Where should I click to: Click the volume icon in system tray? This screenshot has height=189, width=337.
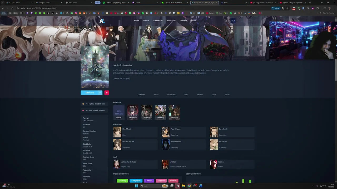324,186
